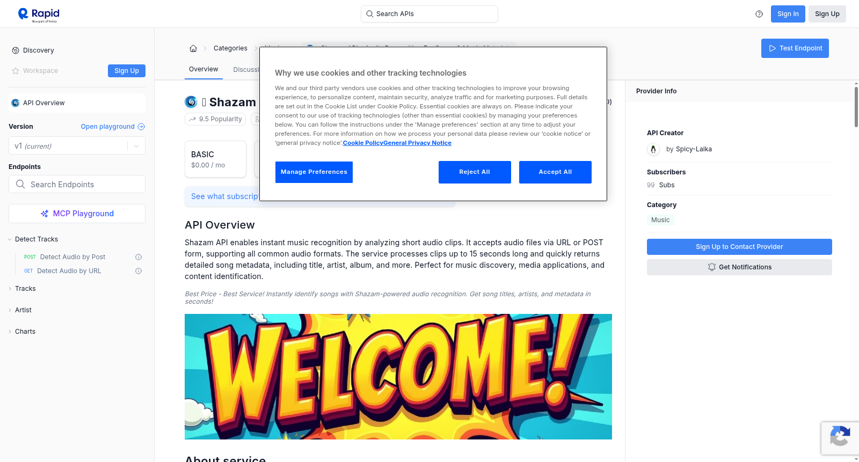This screenshot has width=859, height=462.
Task: Open the version v1 dropdown
Action: pos(77,146)
